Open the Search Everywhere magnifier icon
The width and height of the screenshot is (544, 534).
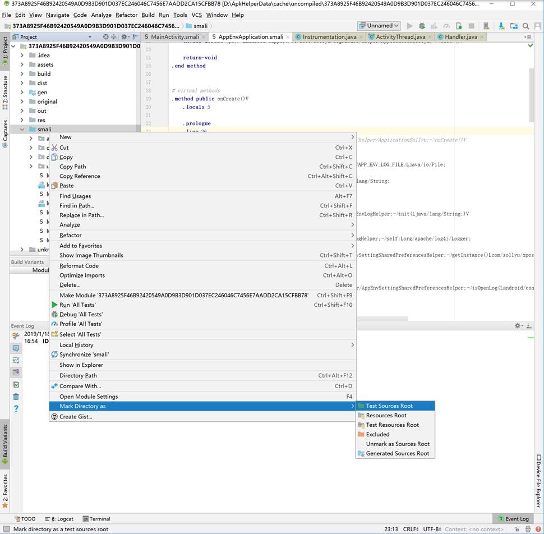point(526,26)
